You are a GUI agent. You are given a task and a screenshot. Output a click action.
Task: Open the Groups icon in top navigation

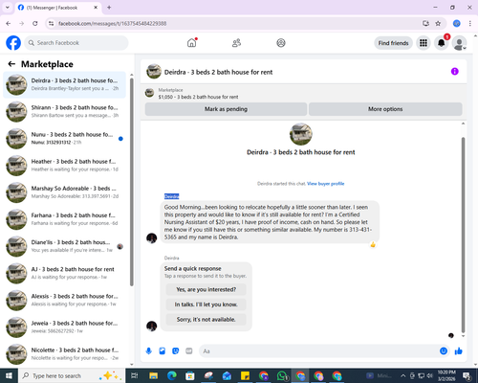point(281,43)
